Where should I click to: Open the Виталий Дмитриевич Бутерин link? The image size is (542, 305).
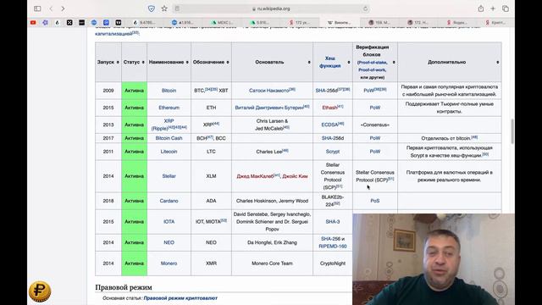pyautogui.click(x=268, y=108)
